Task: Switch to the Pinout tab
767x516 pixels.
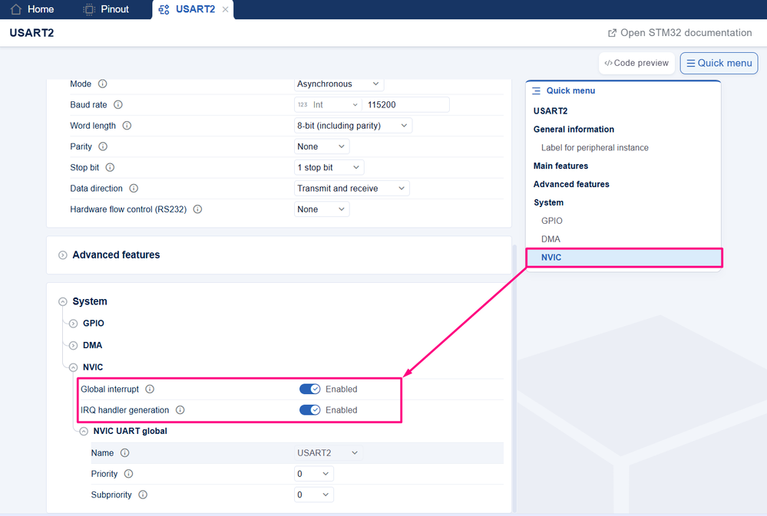Action: (x=106, y=9)
